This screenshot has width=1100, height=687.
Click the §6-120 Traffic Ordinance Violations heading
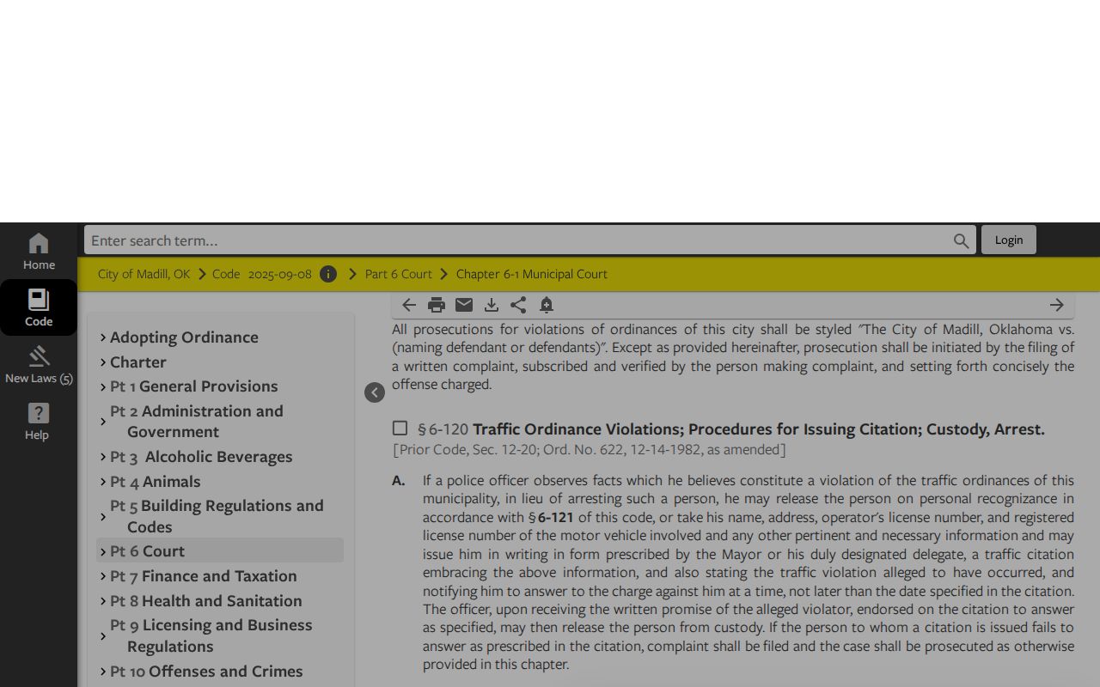731,429
